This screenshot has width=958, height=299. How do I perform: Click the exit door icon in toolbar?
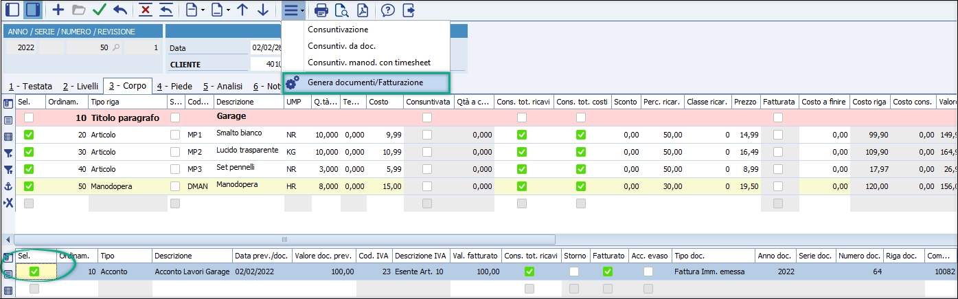point(409,10)
